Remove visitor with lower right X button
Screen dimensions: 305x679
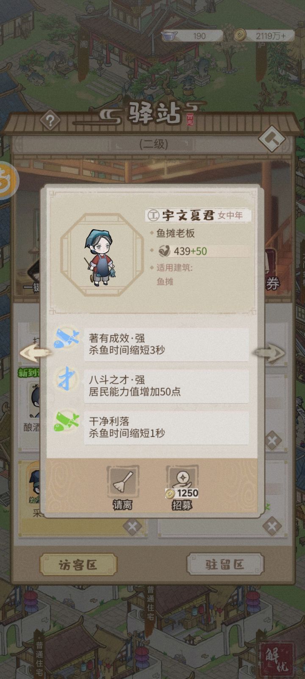click(x=272, y=527)
